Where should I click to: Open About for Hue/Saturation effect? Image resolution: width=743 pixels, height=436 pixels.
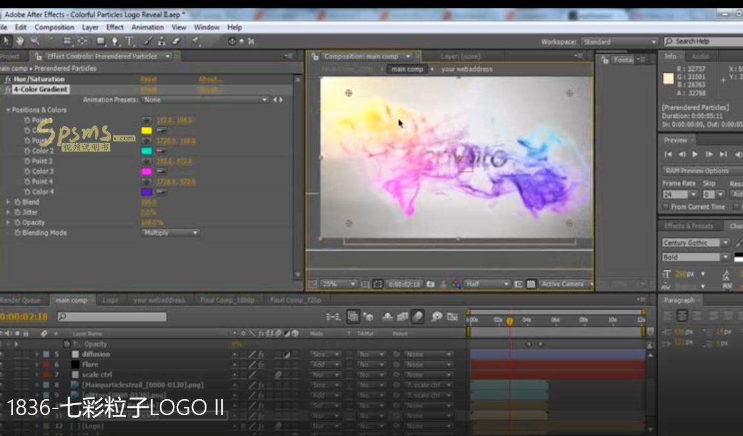point(210,79)
